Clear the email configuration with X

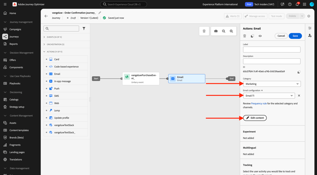[299, 96]
